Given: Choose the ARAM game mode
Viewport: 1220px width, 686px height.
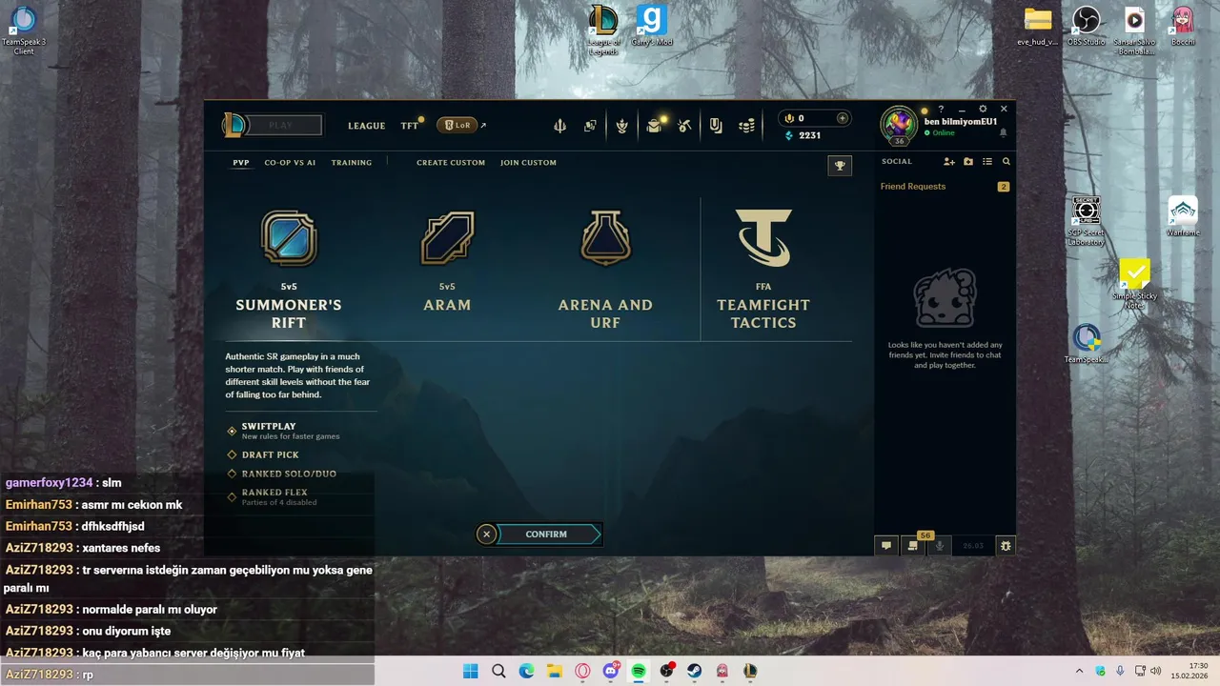Looking at the screenshot, I should [x=447, y=262].
